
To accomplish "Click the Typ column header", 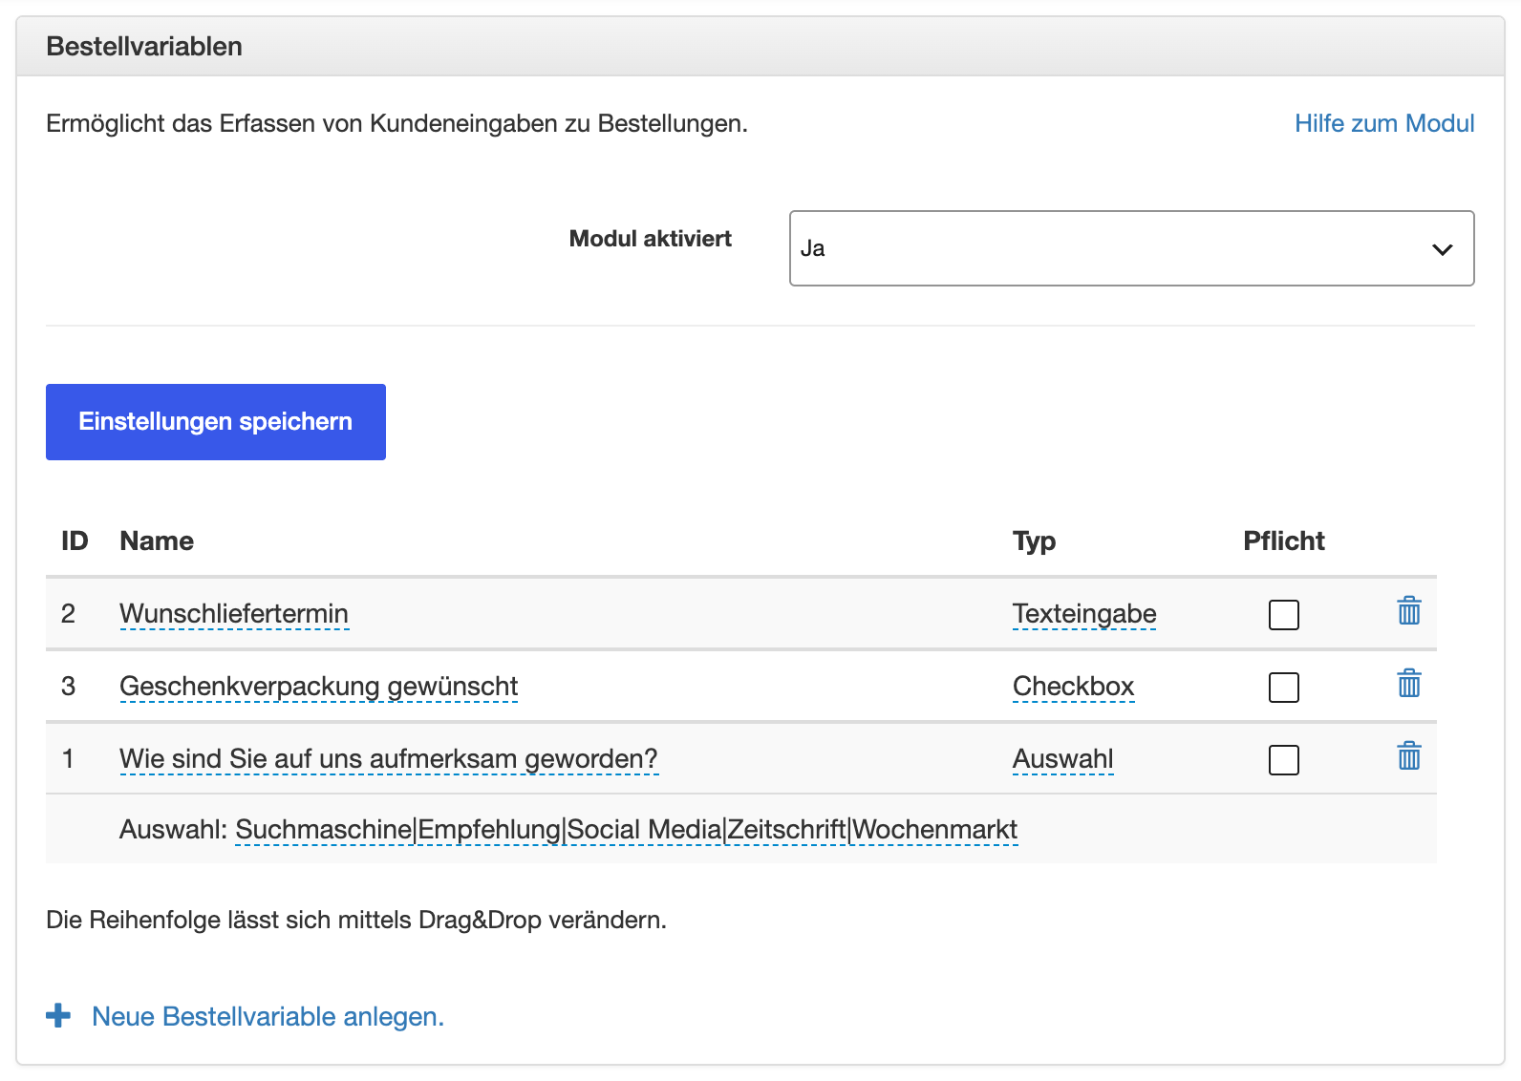I will (1035, 541).
